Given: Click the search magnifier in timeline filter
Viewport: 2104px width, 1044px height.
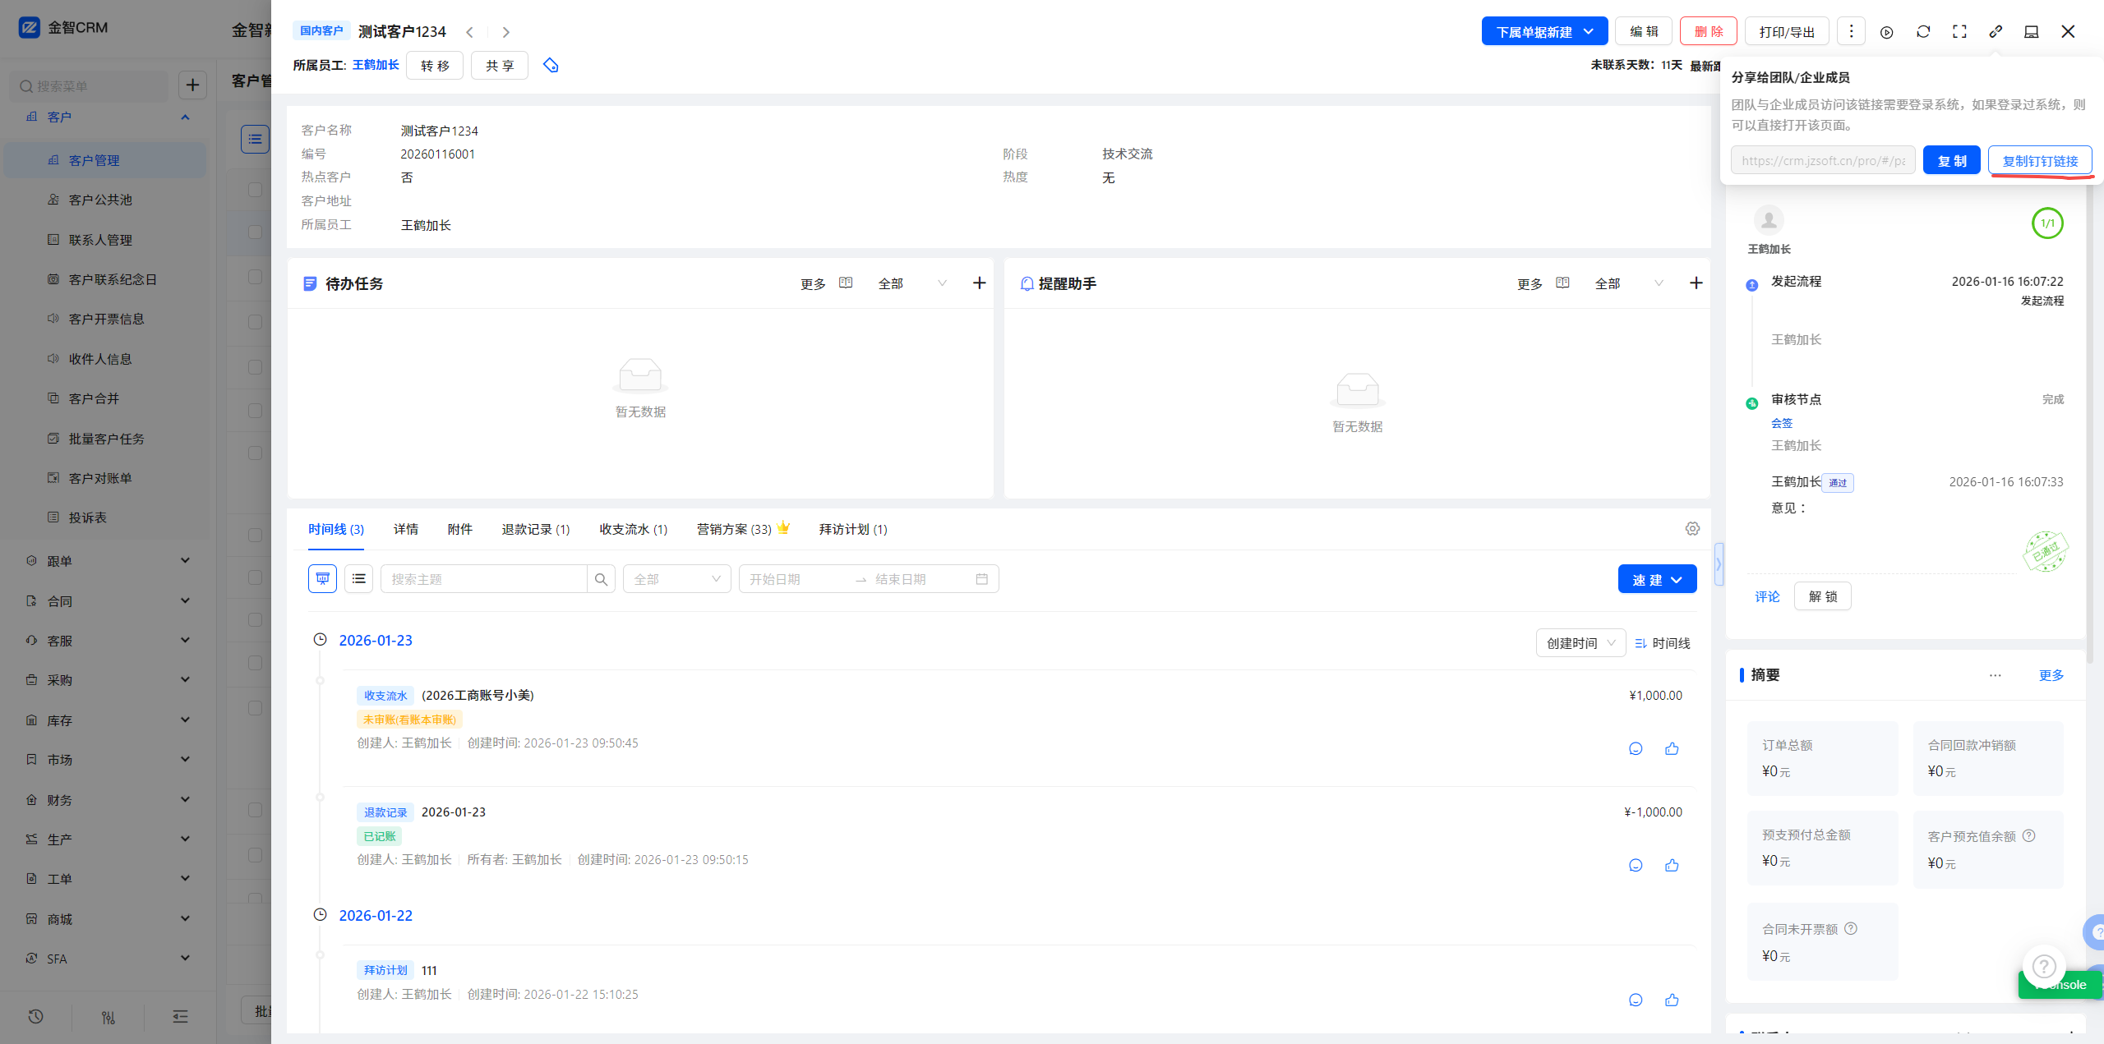Looking at the screenshot, I should pyautogui.click(x=601, y=579).
